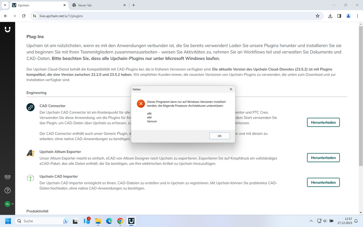The height and width of the screenshot is (227, 363).
Task: Open a new browser tab with plus
Action: pyautogui.click(x=133, y=5)
